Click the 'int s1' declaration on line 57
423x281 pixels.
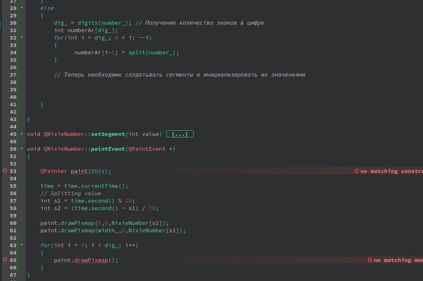tap(50, 201)
